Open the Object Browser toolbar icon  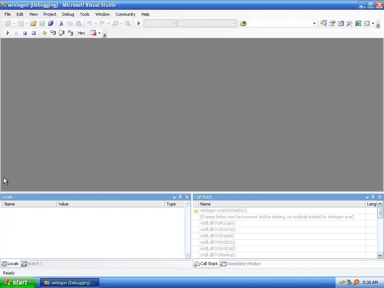click(341, 24)
